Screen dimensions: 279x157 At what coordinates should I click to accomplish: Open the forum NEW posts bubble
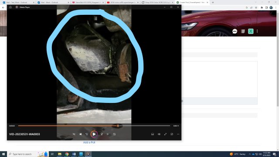235,31
